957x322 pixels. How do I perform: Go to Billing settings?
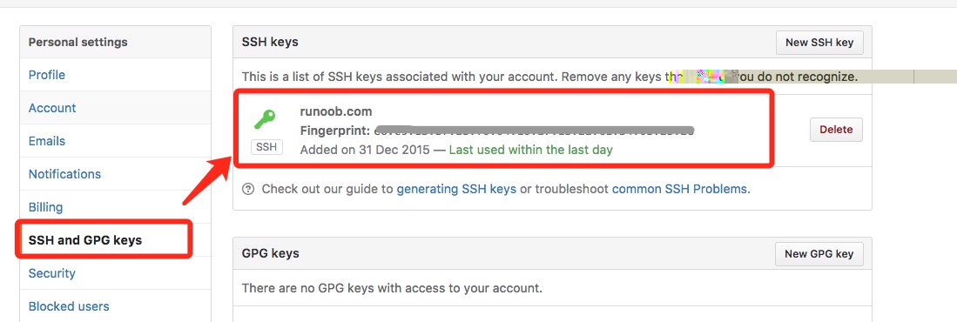pyautogui.click(x=46, y=207)
